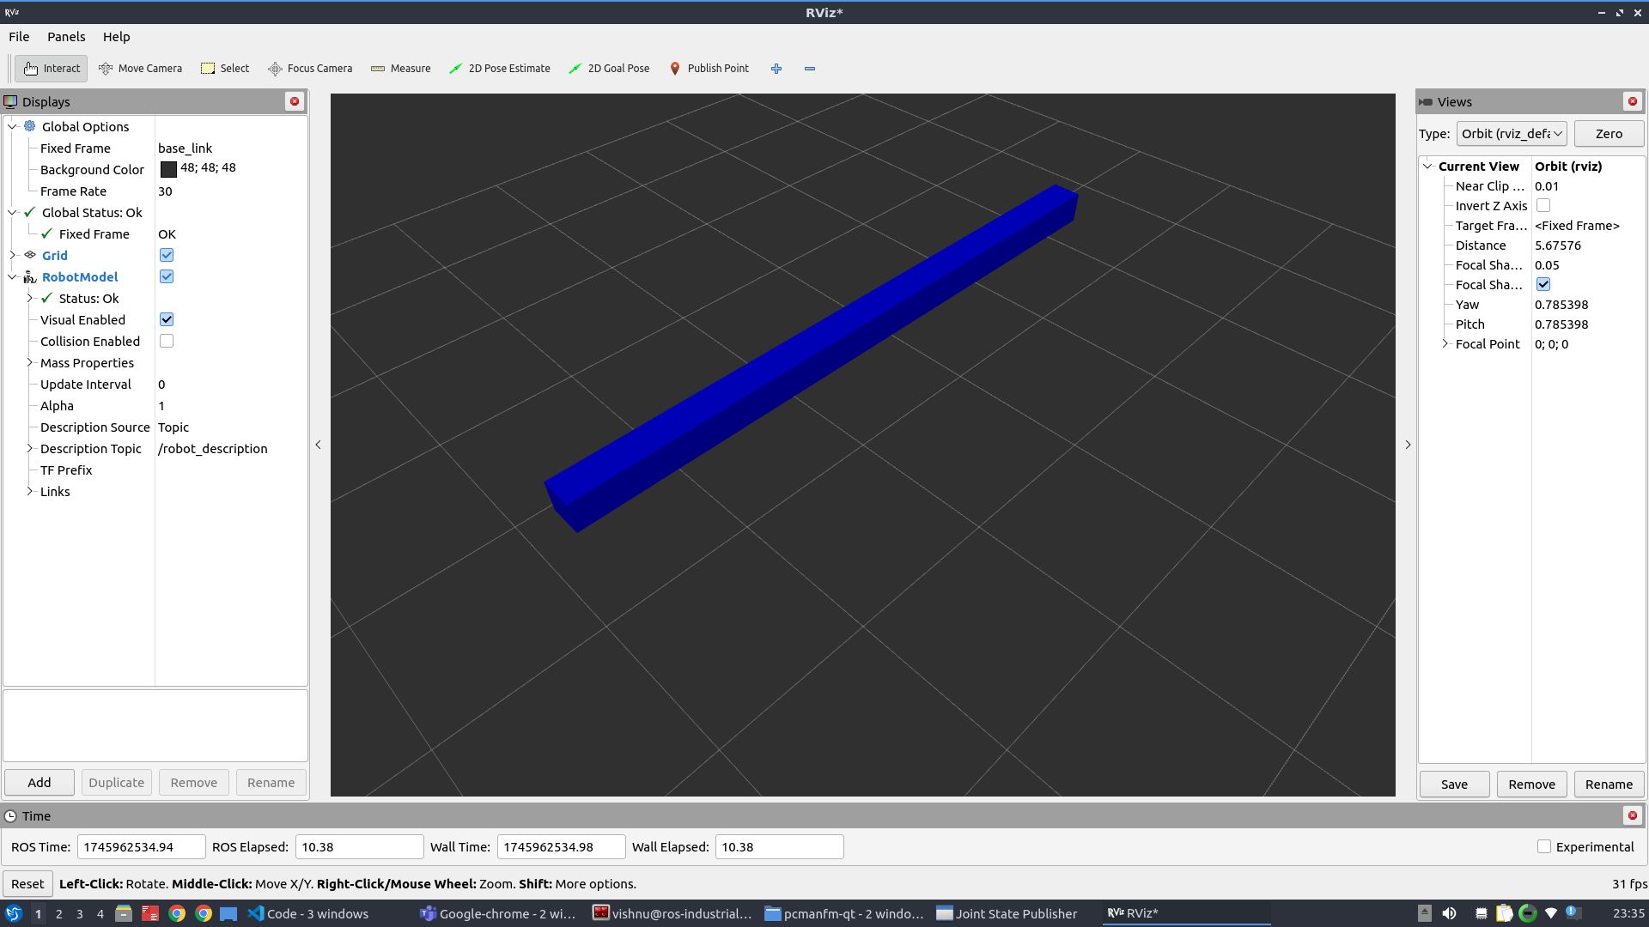Select the 2D Pose Estimate tool
The image size is (1649, 927).
click(x=499, y=69)
